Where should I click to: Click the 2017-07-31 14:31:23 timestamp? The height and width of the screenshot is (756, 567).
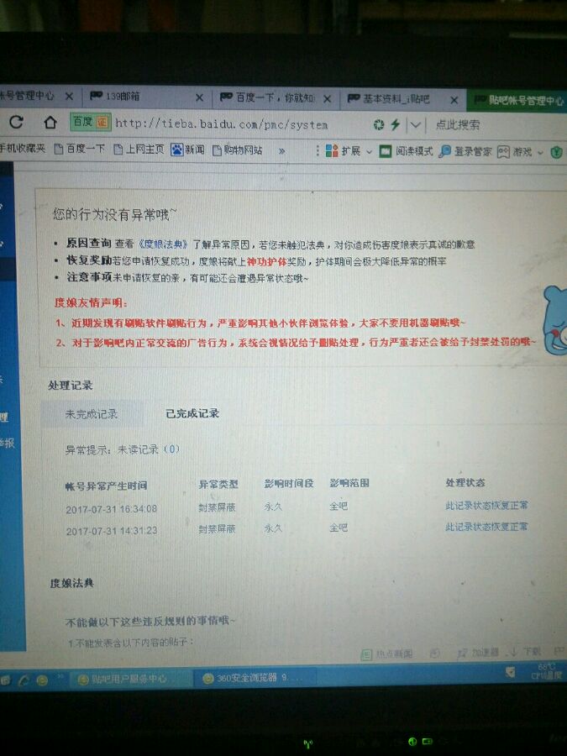(x=112, y=531)
